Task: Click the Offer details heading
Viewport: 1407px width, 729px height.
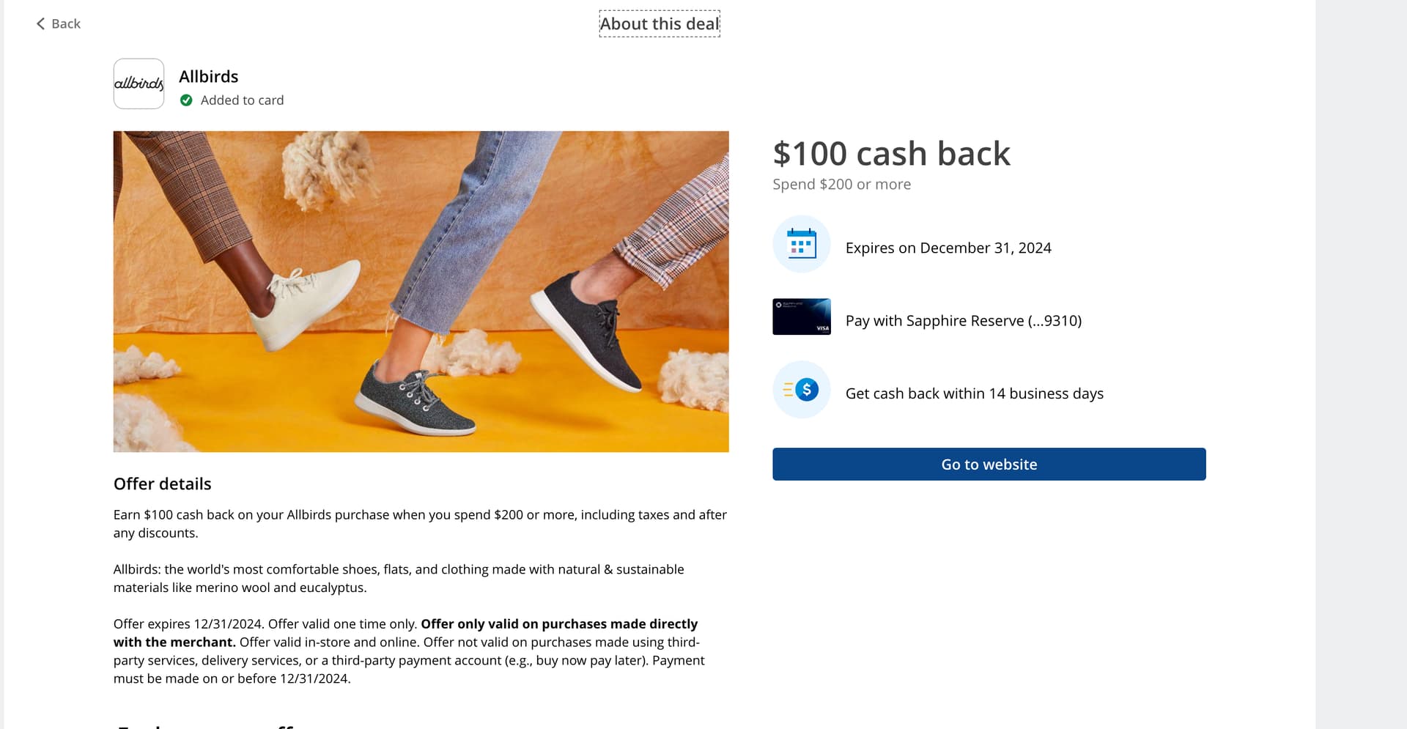Action: (x=162, y=484)
